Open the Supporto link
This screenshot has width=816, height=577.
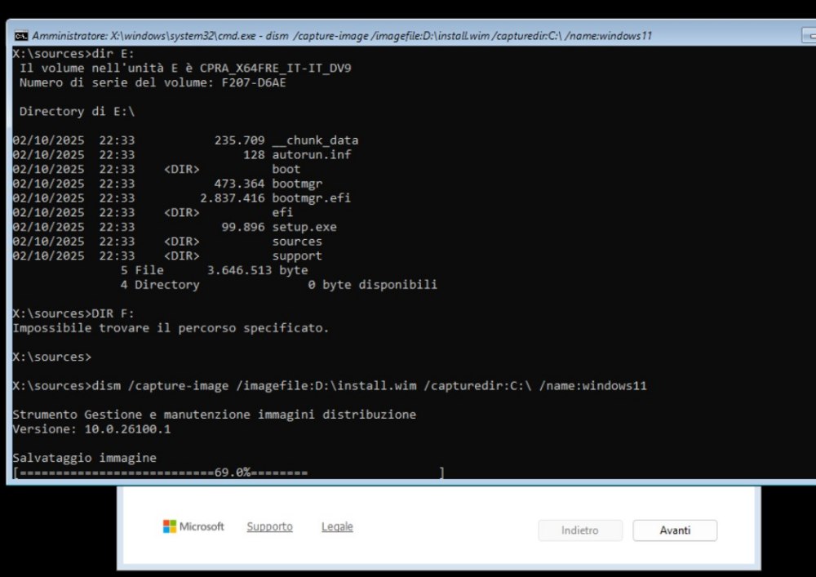pyautogui.click(x=269, y=526)
